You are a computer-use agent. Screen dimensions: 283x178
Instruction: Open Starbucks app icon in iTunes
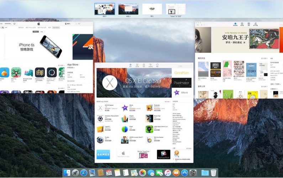coord(62,73)
